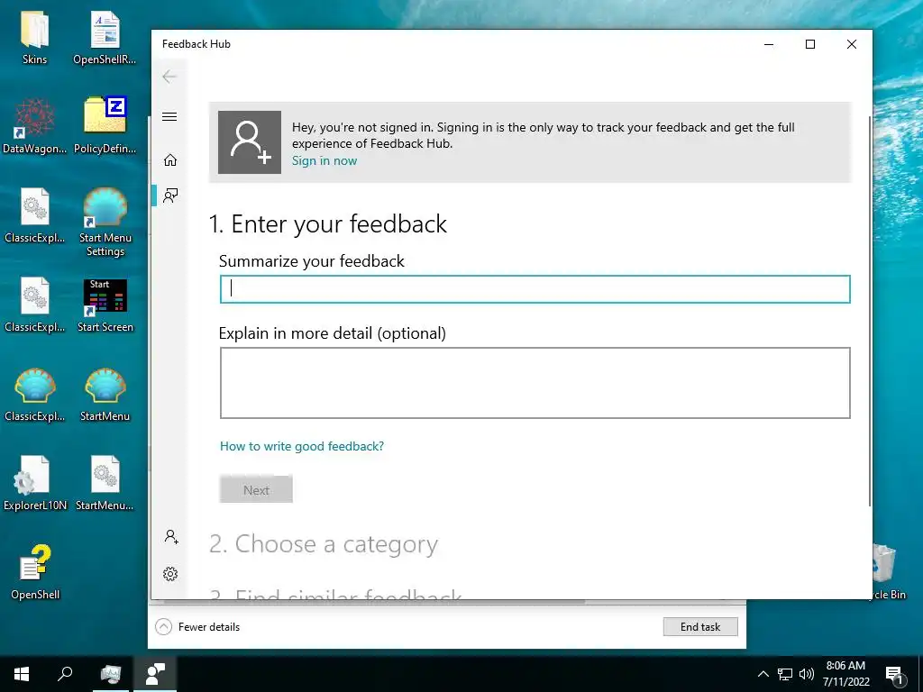The width and height of the screenshot is (923, 692).
Task: Click the '1. Enter your feedback' heading
Action: (x=328, y=224)
